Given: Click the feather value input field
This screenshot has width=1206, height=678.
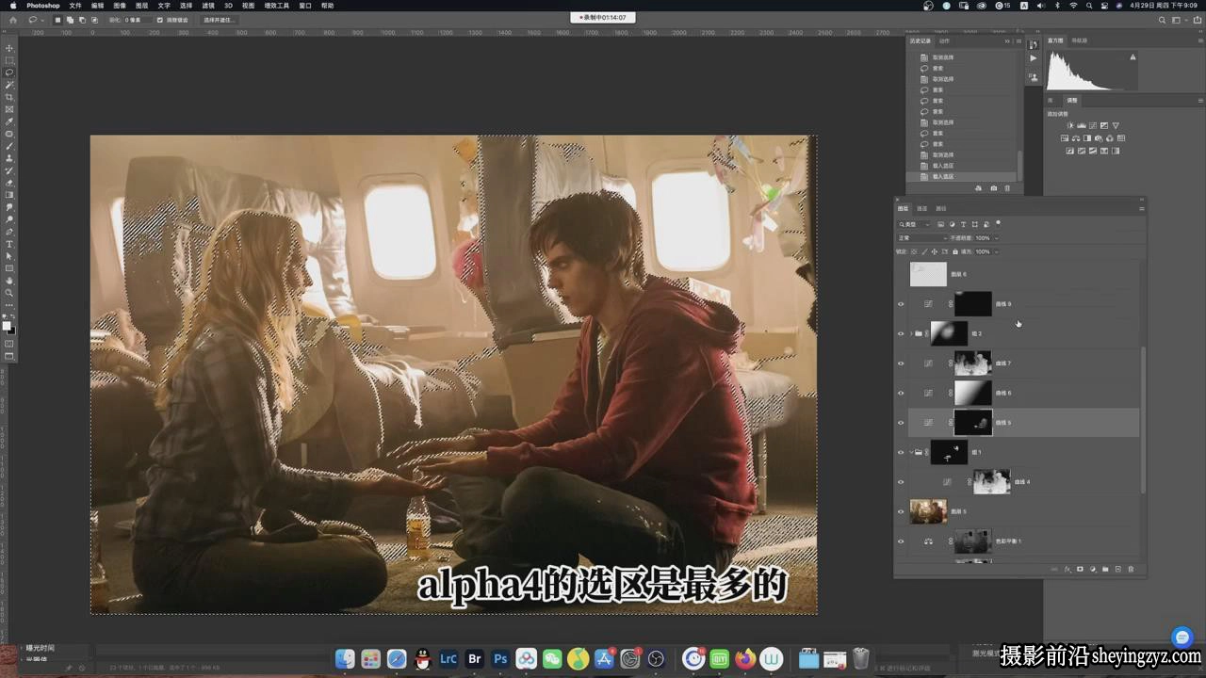Looking at the screenshot, I should [138, 20].
